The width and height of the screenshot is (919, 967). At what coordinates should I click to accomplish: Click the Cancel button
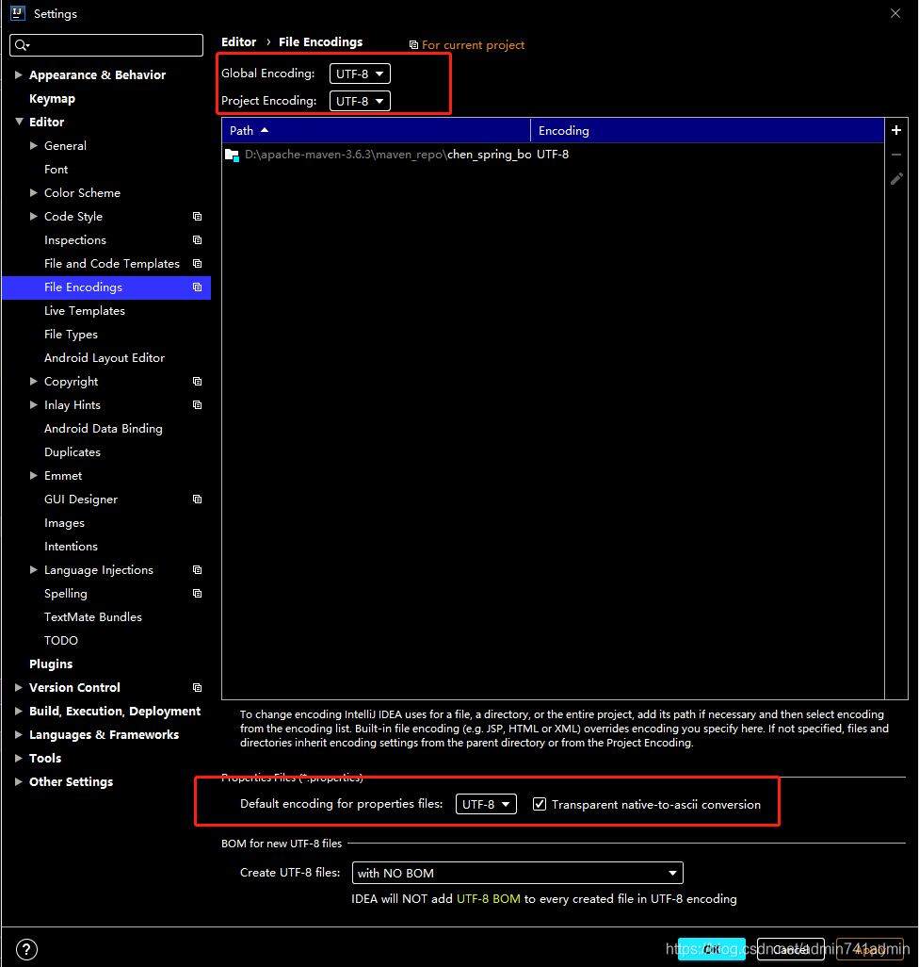click(x=790, y=949)
